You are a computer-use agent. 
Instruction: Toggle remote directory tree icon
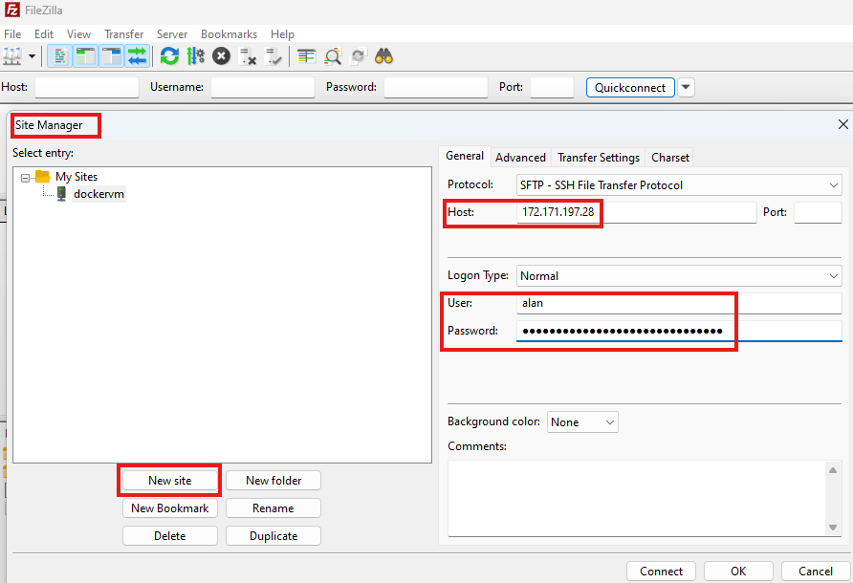point(112,56)
